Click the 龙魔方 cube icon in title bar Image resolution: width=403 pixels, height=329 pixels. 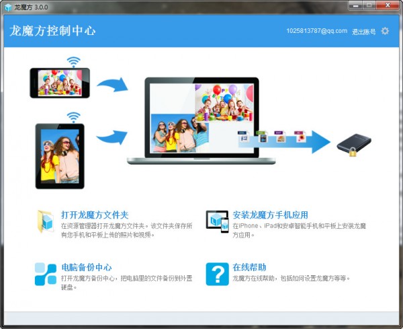click(x=8, y=7)
